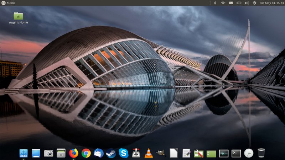The width and height of the screenshot is (285, 160).
Task: Open the Bluetooth indicator menu
Action: (x=215, y=3)
